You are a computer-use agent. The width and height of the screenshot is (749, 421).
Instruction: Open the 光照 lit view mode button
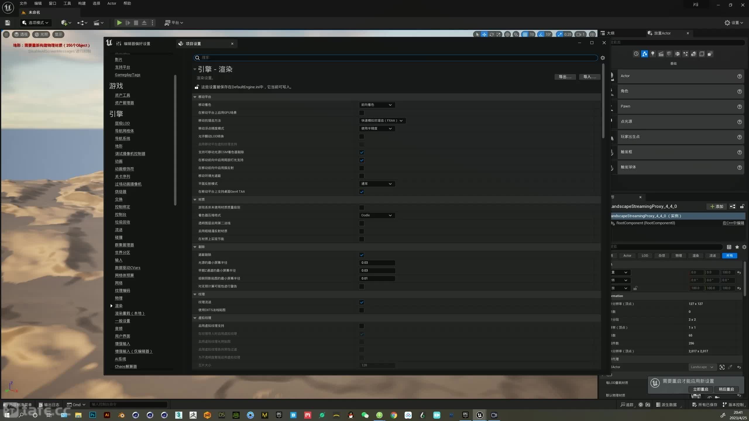(41, 34)
